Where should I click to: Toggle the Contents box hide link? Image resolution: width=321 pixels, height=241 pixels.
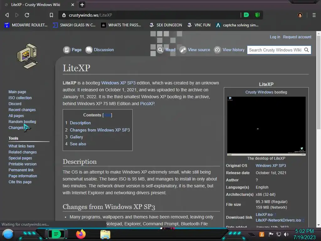pos(107,115)
